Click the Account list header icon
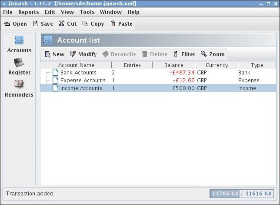Screen dimensions: 280x205 (48, 40)
